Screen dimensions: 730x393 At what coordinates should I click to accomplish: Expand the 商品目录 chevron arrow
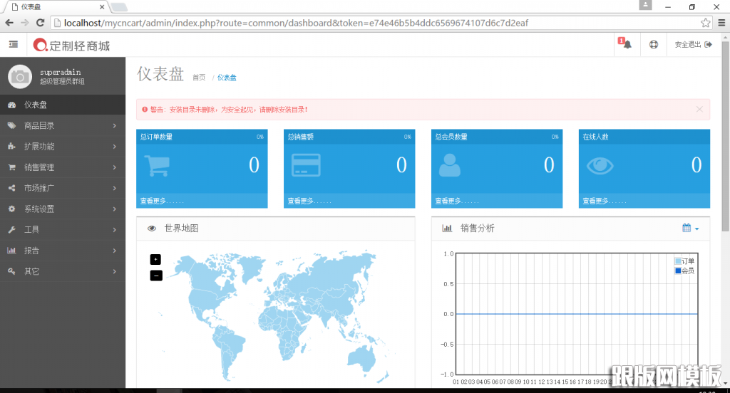tap(115, 125)
